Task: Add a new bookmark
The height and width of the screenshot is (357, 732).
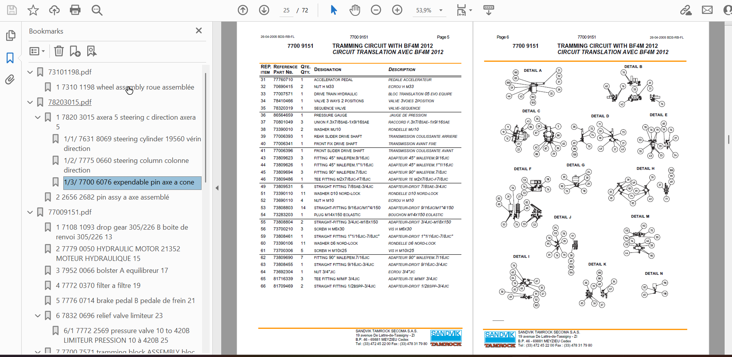Action: 75,51
